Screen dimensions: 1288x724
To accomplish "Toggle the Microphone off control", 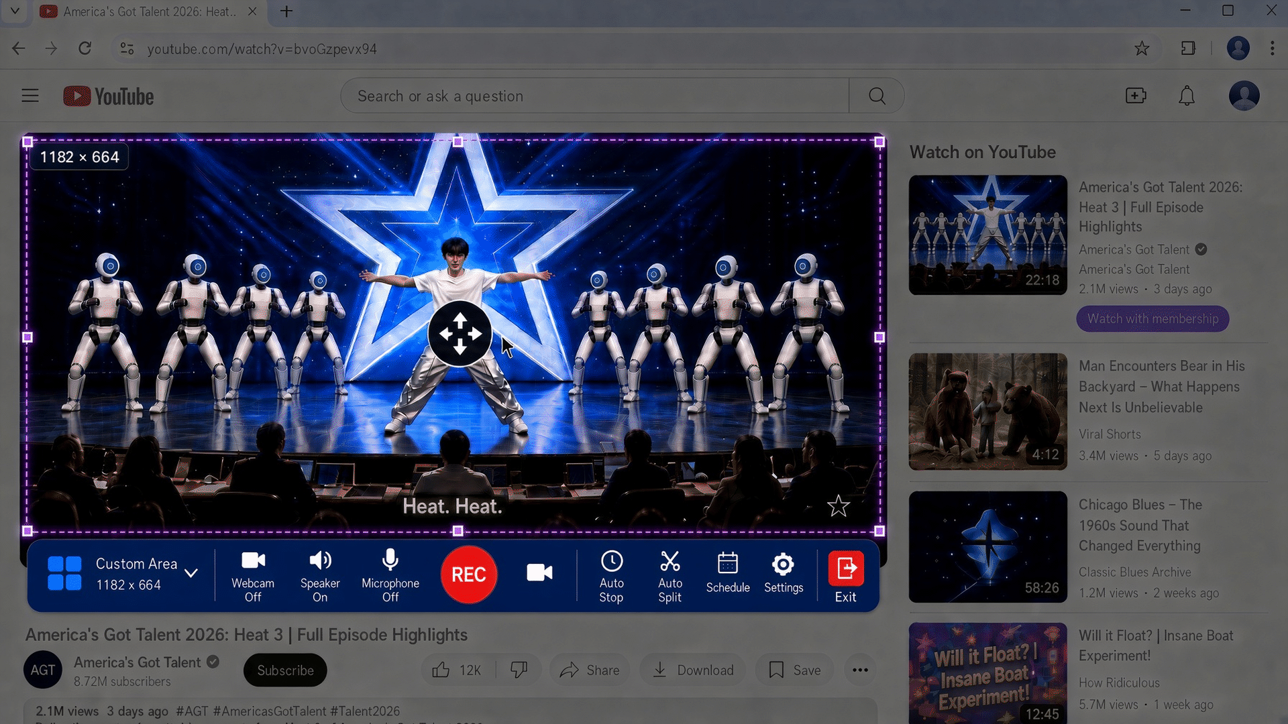I will (x=390, y=577).
